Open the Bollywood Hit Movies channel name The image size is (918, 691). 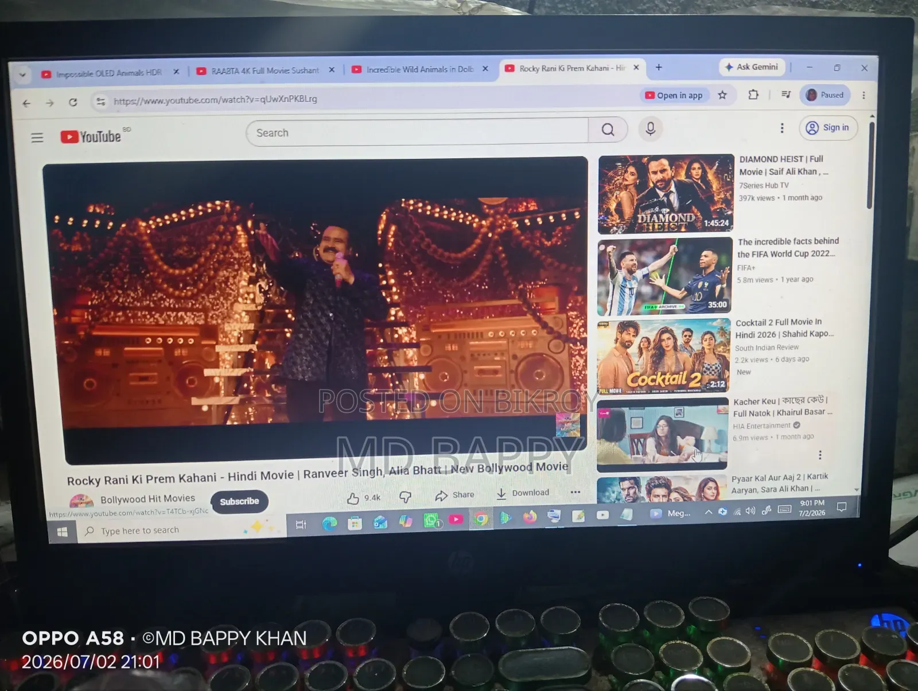point(148,499)
